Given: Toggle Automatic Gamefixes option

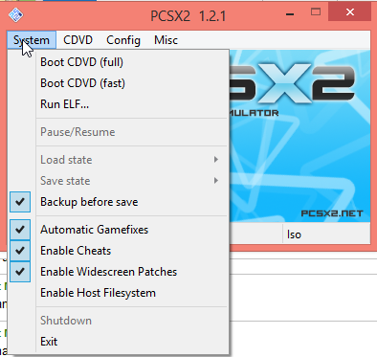Looking at the screenshot, I should click(x=119, y=230).
